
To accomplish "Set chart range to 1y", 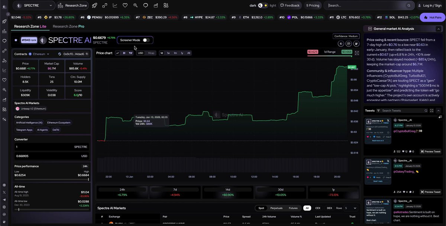I will [182, 53].
